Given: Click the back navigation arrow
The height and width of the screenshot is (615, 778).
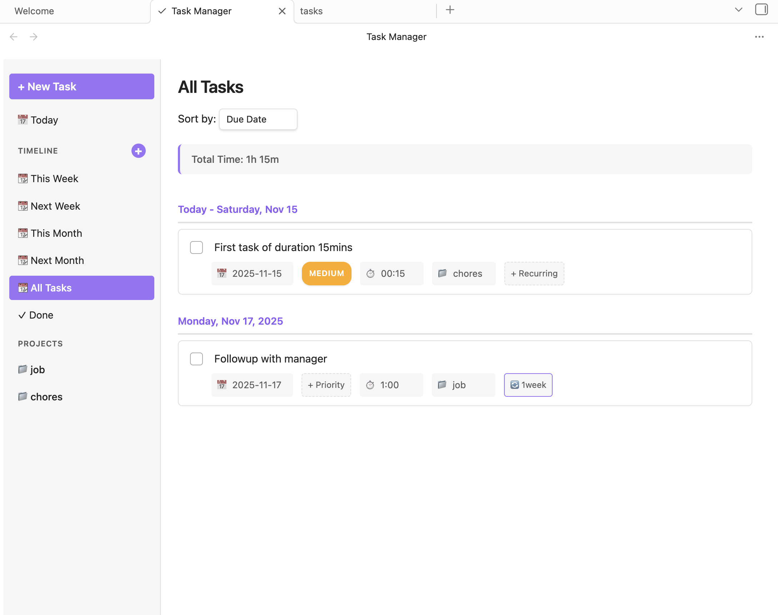Looking at the screenshot, I should (14, 36).
